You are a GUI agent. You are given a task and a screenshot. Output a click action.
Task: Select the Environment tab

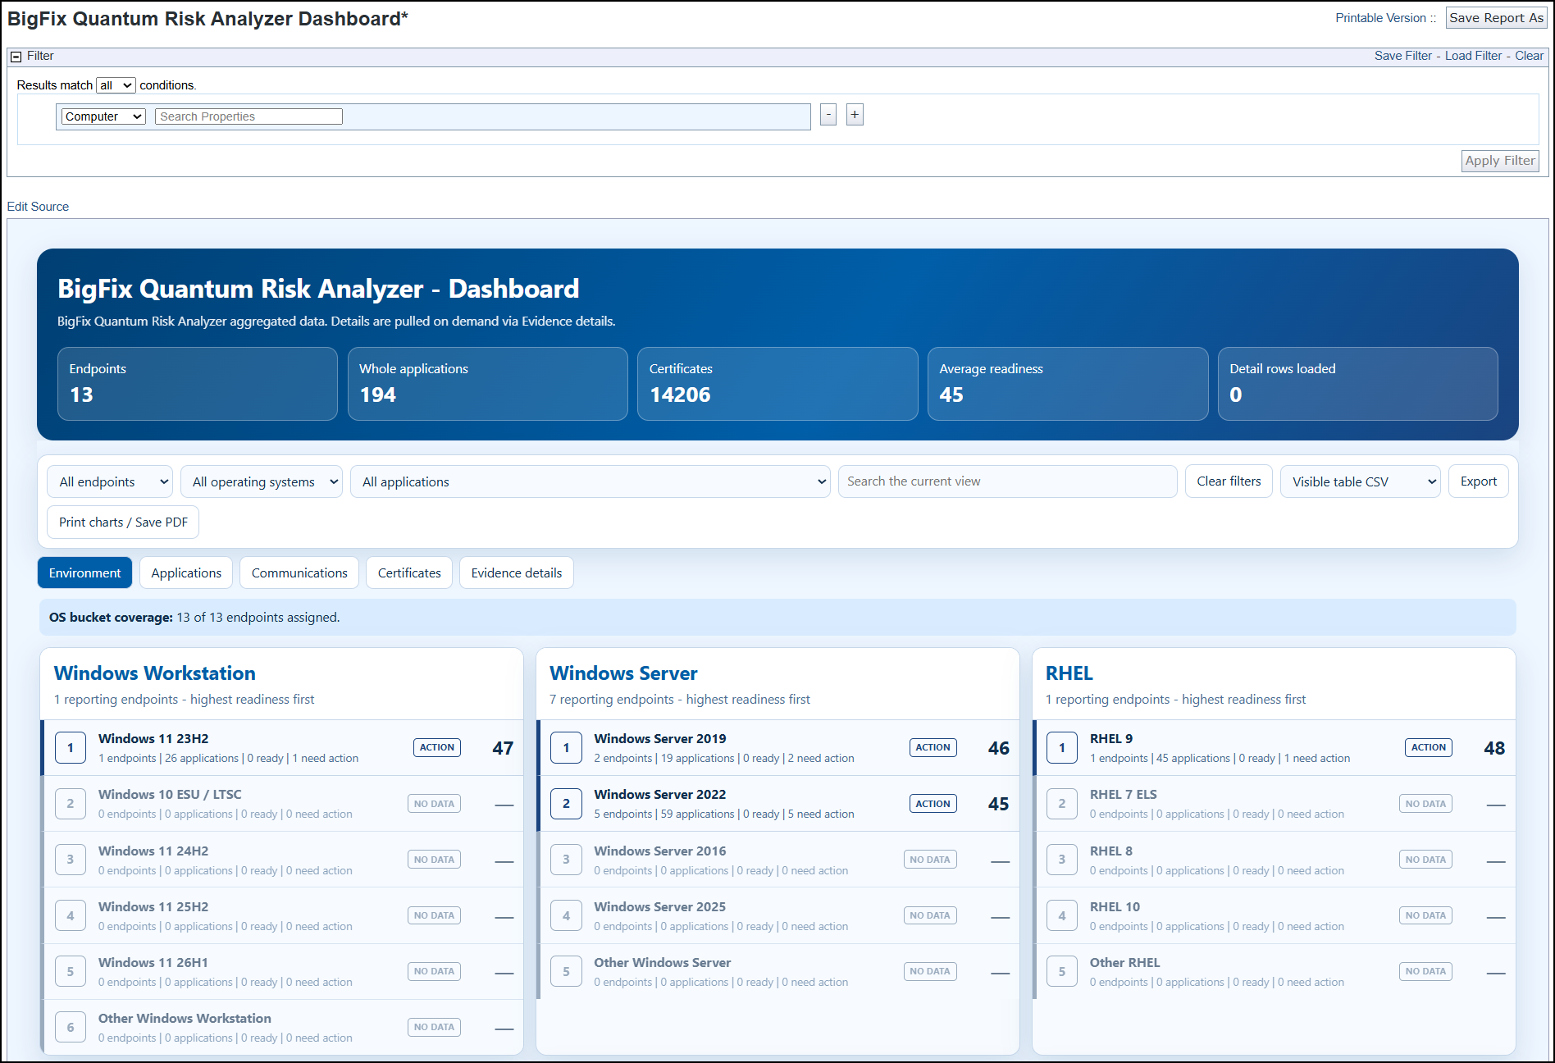click(84, 573)
